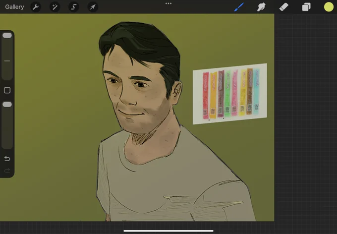Image resolution: width=337 pixels, height=234 pixels.
Task: Redo the last undone action
Action: click(7, 171)
